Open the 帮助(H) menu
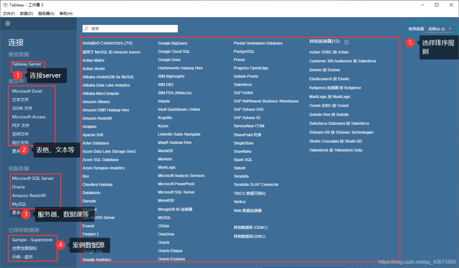The image size is (459, 268). [66, 14]
